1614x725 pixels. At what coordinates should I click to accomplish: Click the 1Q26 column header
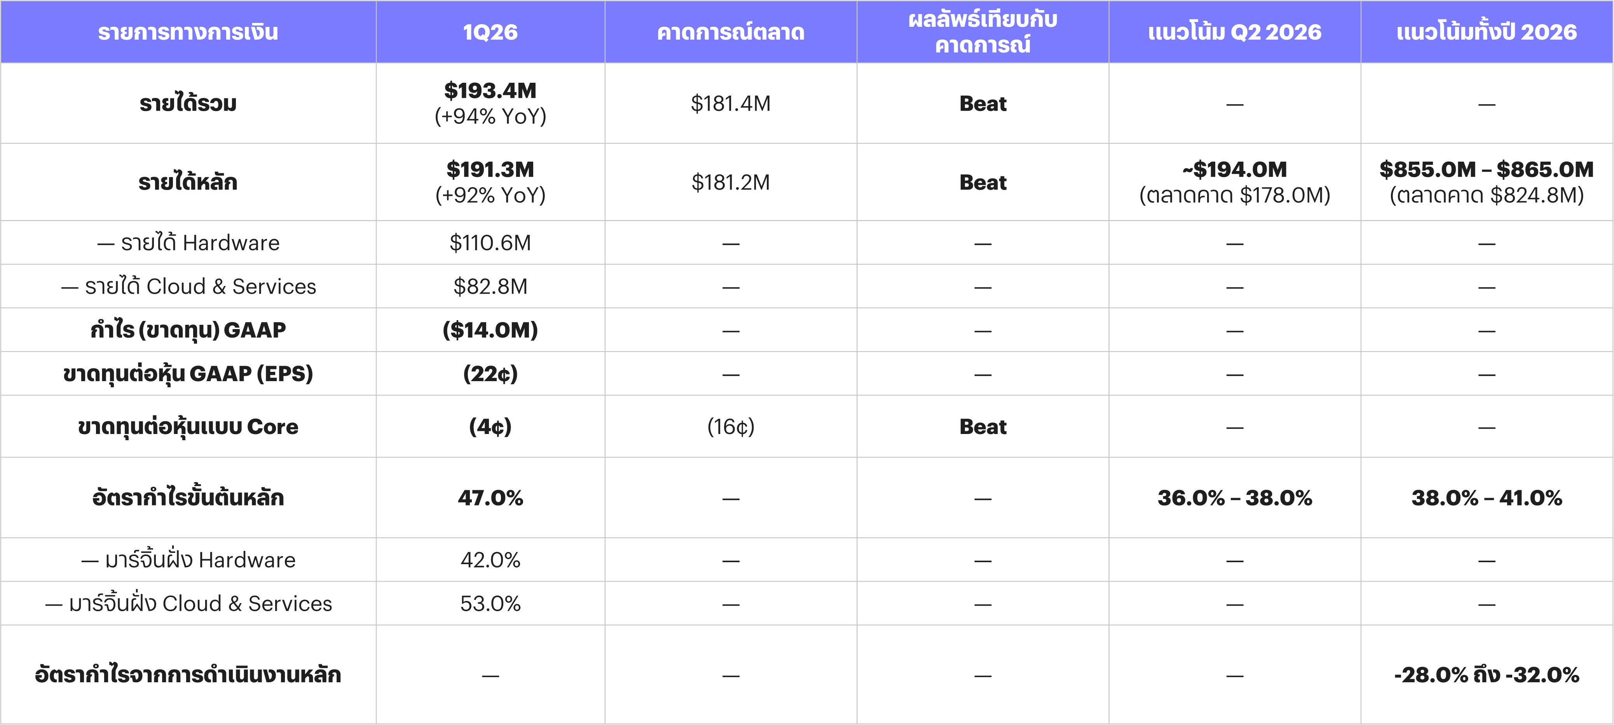coord(490,32)
